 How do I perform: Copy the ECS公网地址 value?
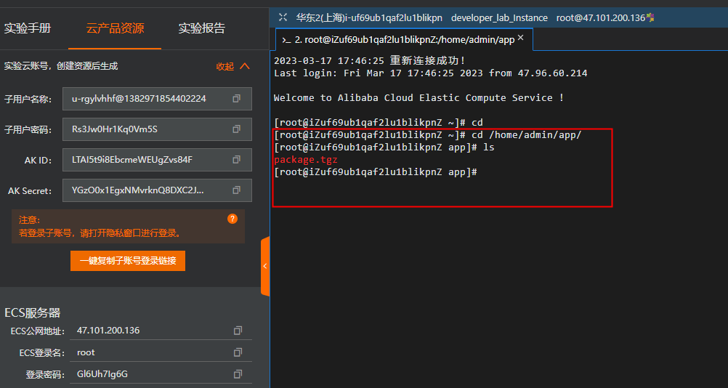point(238,331)
